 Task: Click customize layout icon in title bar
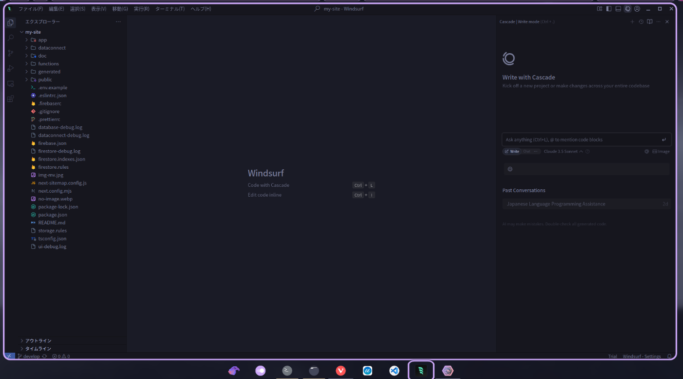[600, 9]
